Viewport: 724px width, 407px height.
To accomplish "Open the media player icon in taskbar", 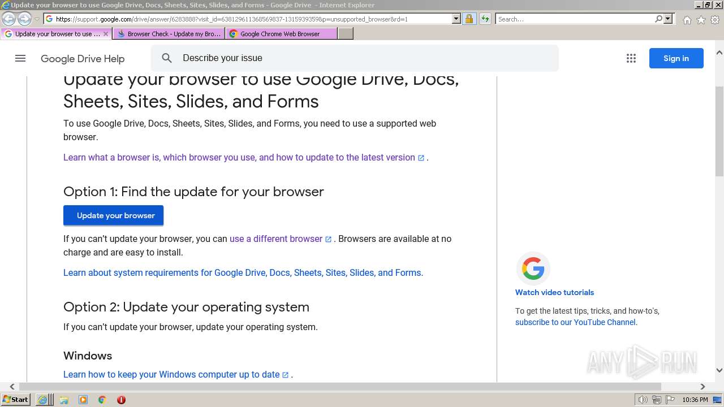I will 83,400.
